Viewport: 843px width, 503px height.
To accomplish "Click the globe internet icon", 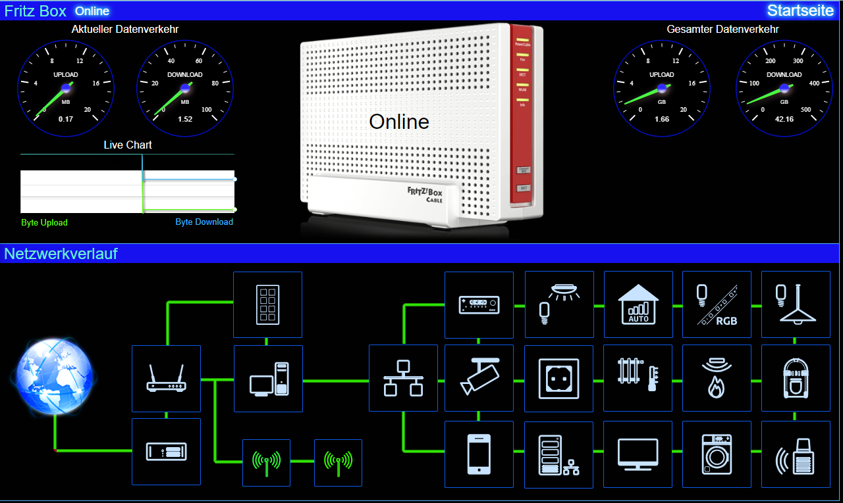I will coord(54,377).
